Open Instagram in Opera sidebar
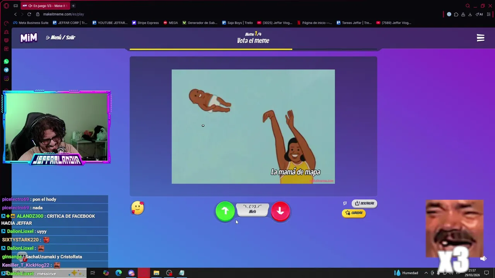This screenshot has height=278, width=495. 6,78
